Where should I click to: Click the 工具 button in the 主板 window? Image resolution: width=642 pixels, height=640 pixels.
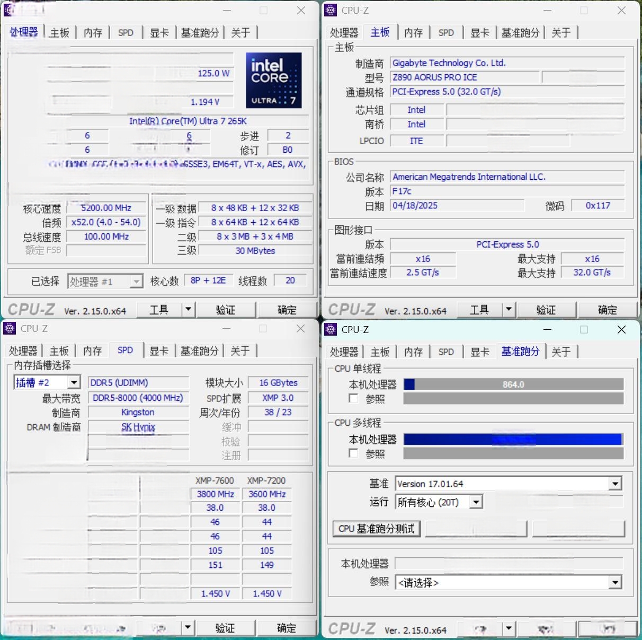coord(479,309)
